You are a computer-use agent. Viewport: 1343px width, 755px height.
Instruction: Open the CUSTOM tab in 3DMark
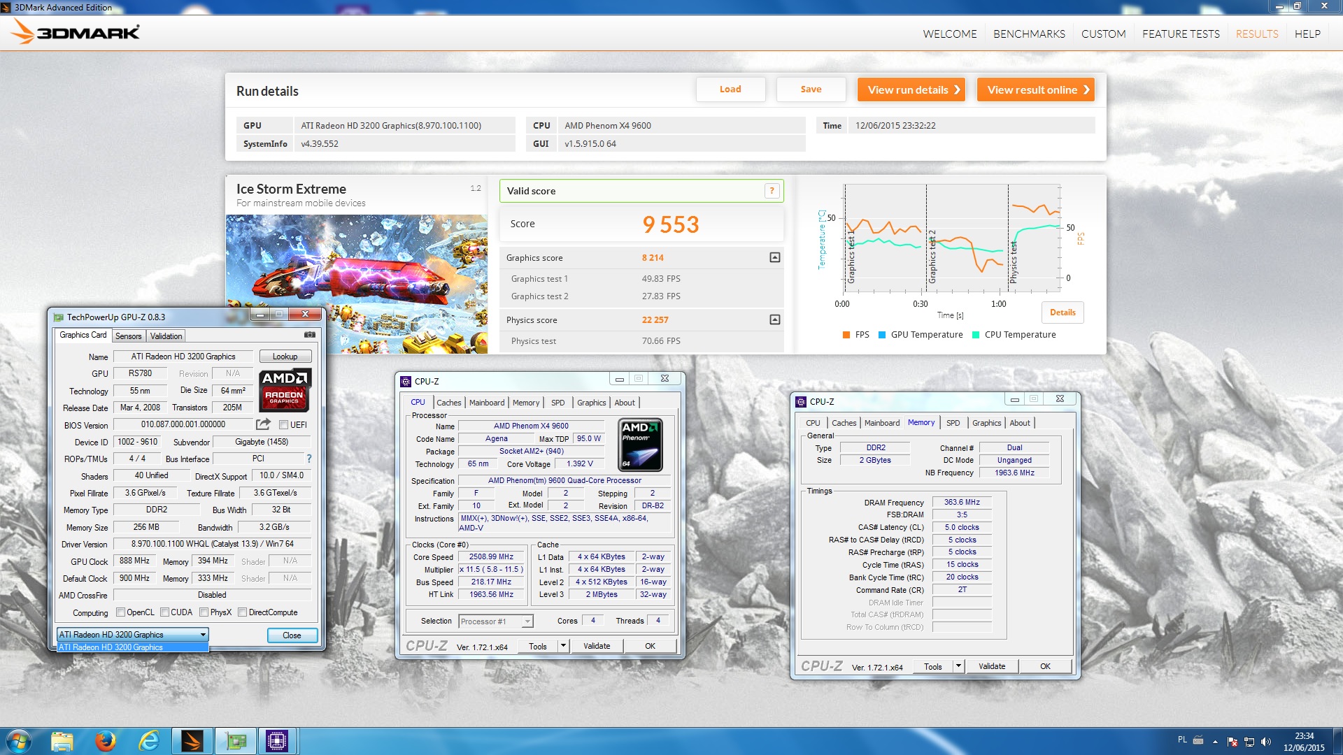tap(1103, 34)
